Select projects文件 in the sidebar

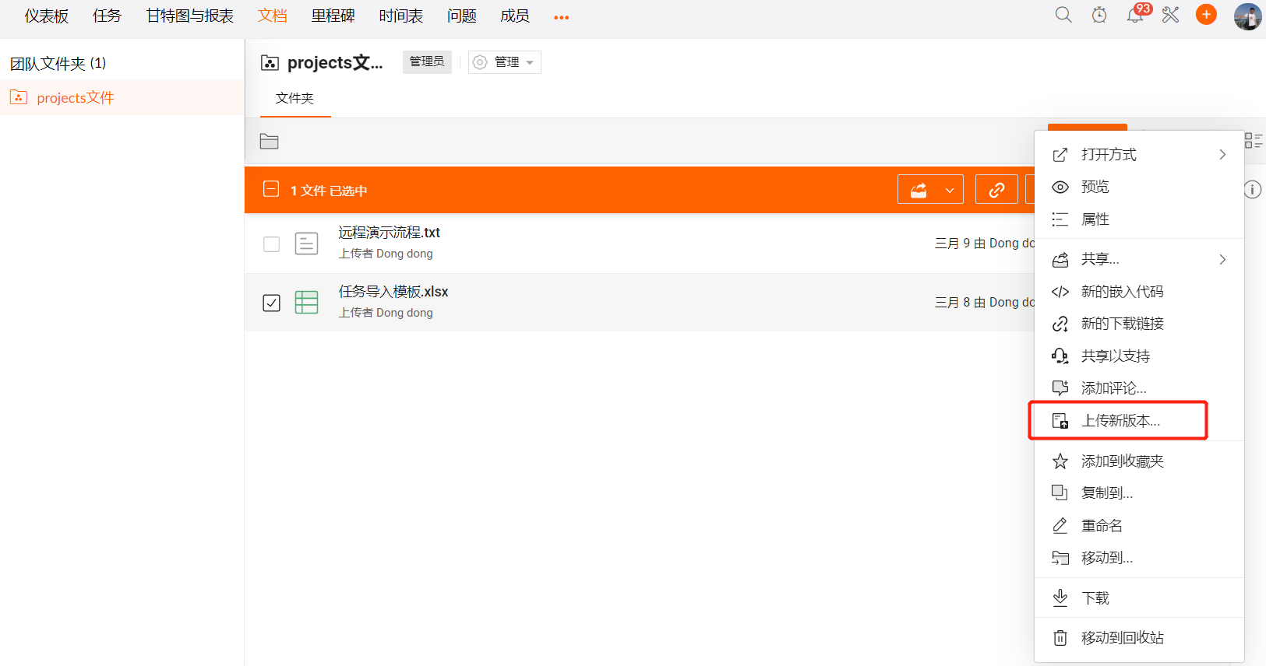coord(76,98)
